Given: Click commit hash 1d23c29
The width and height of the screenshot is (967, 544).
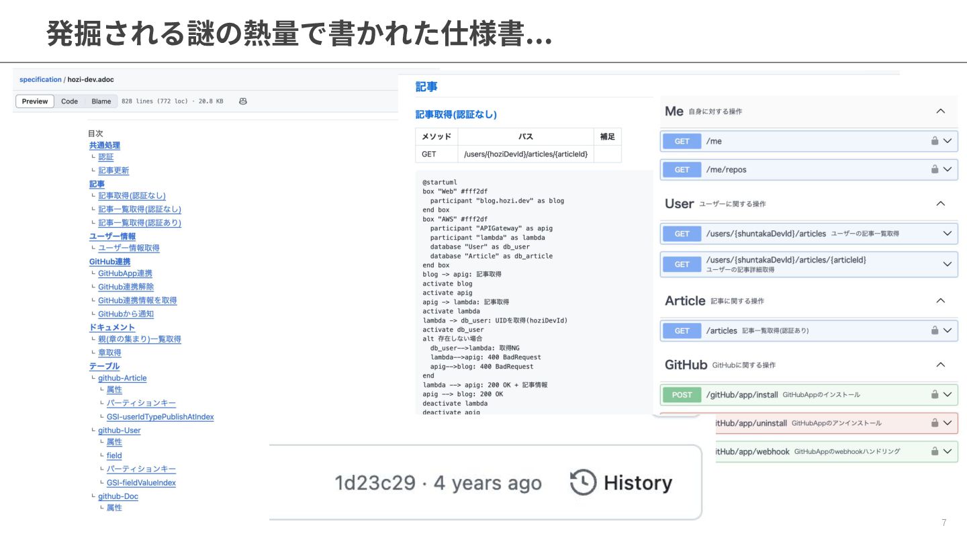Looking at the screenshot, I should point(375,483).
